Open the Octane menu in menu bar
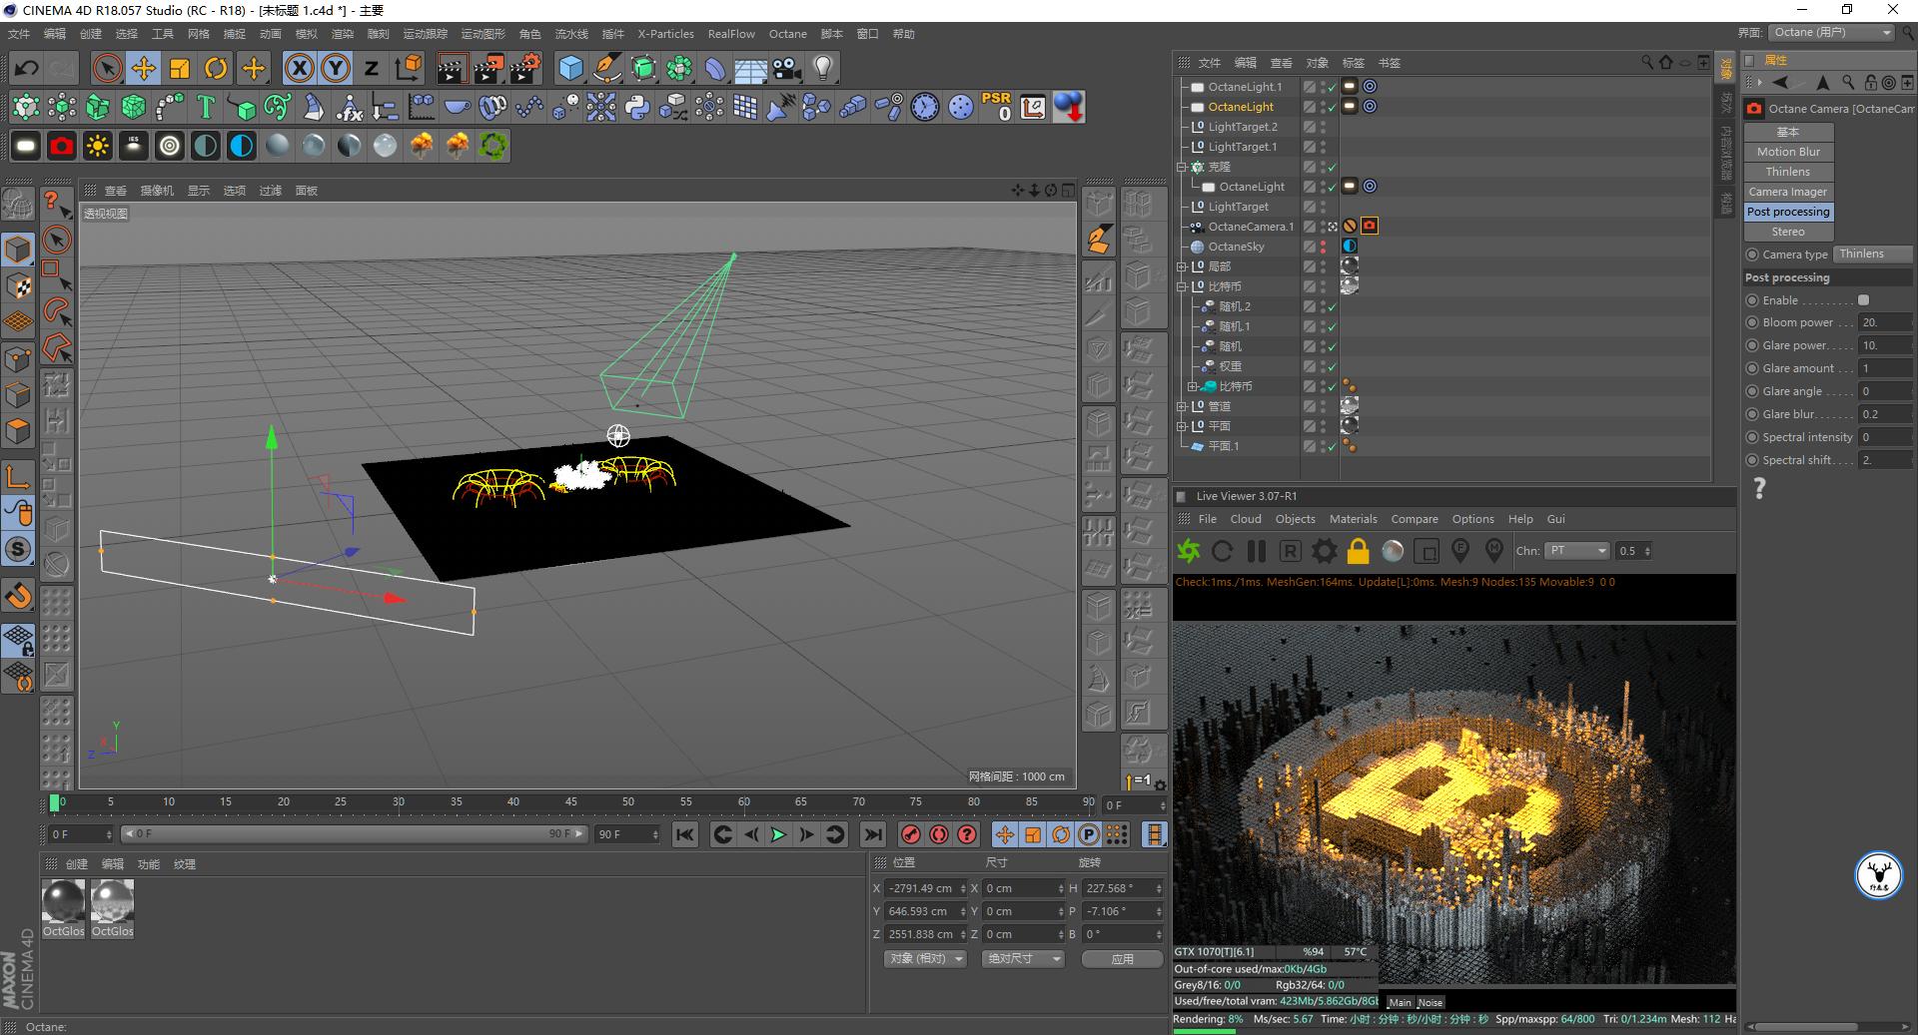 click(x=787, y=34)
